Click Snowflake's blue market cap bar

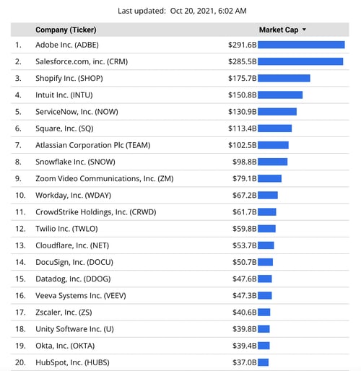click(x=272, y=162)
